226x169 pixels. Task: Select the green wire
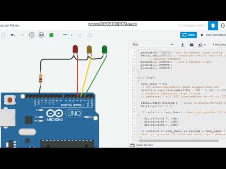(x=96, y=75)
